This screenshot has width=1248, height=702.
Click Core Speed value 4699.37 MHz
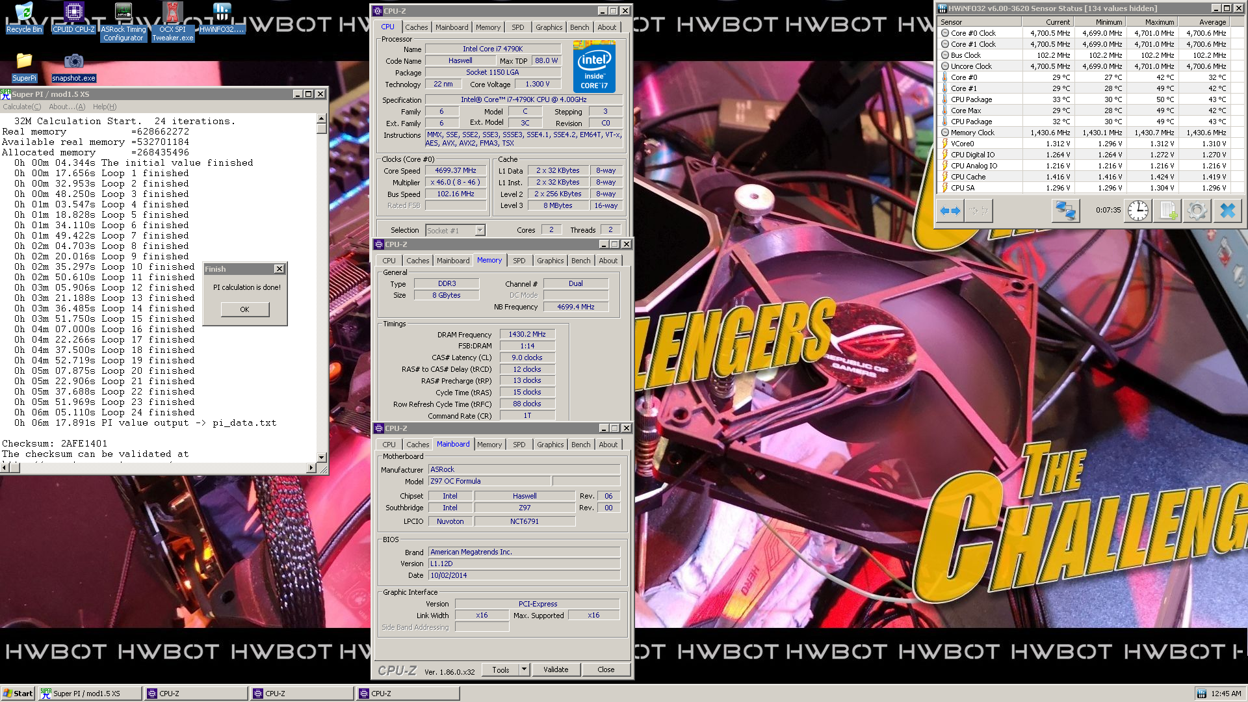(456, 171)
